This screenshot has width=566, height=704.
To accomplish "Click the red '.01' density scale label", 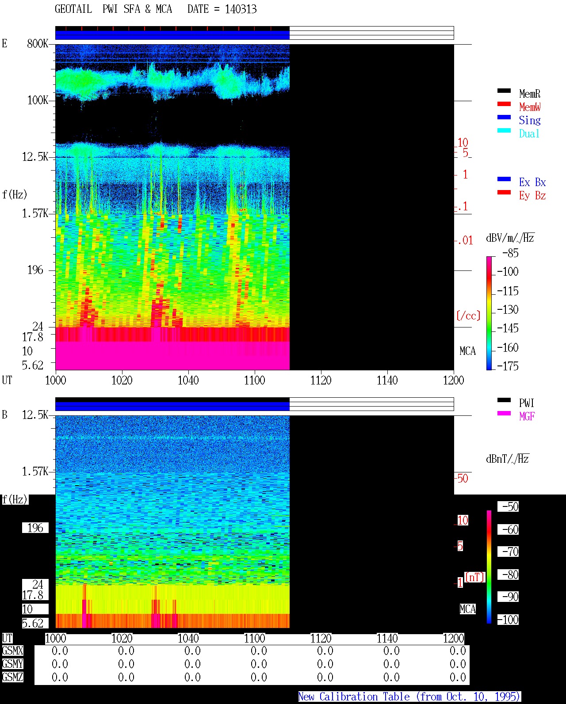I will click(x=465, y=240).
